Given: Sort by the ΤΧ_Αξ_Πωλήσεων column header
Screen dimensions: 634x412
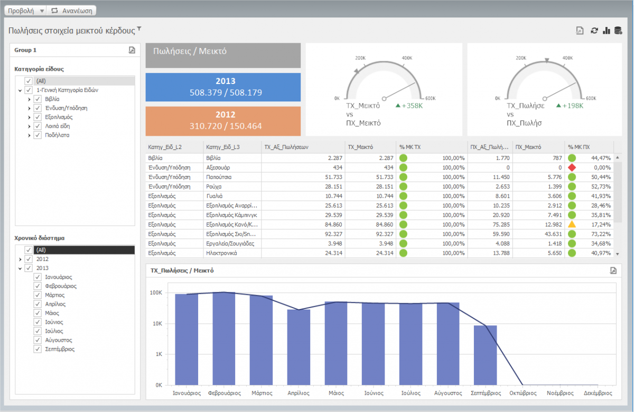Looking at the screenshot, I should [303, 147].
